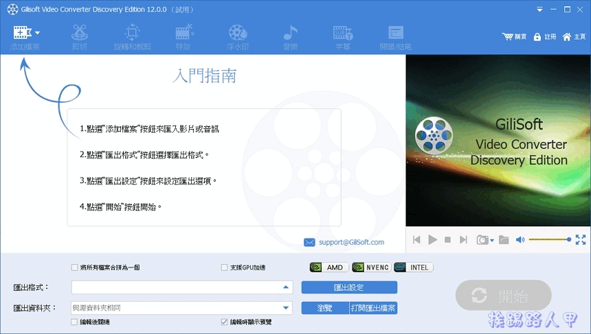Open the 旋轉和裁剪 rotate and crop tool

[x=133, y=38]
